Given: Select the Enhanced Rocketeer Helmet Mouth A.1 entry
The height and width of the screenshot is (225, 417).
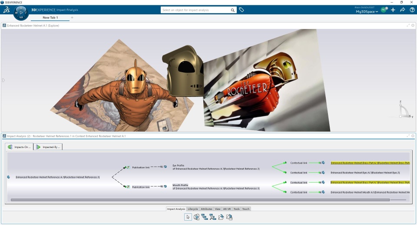Looking at the screenshot, I should pyautogui.click(x=370, y=192).
